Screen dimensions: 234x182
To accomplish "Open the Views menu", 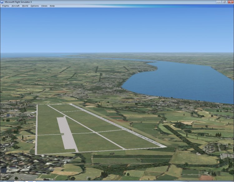I will pos(44,6).
